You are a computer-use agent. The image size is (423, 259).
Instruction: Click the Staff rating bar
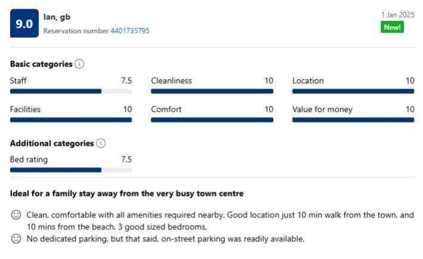71,91
